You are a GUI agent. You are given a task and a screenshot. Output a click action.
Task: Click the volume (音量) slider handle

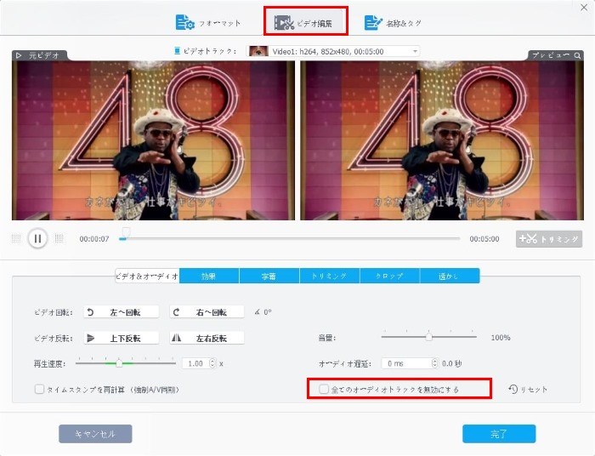point(429,338)
